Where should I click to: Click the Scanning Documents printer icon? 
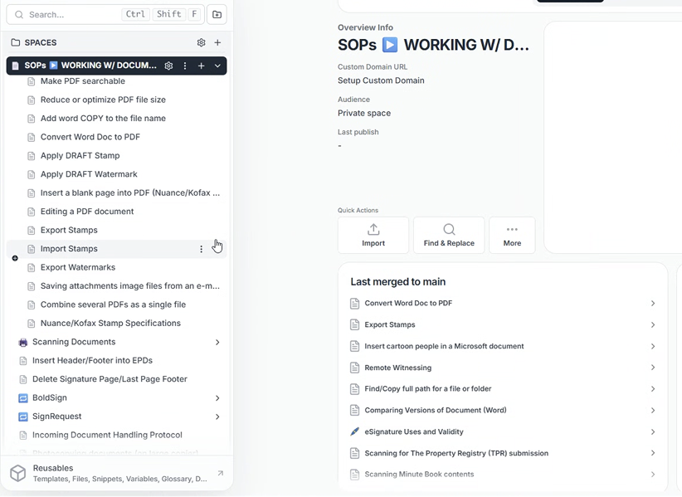[23, 343]
